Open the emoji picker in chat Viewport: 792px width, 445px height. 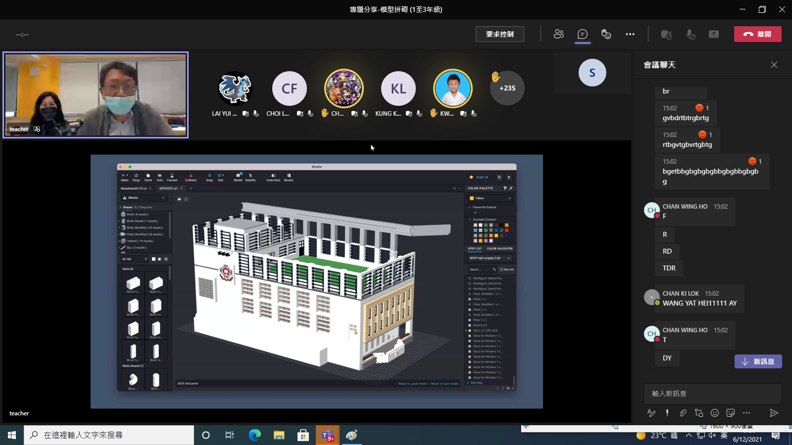(715, 413)
